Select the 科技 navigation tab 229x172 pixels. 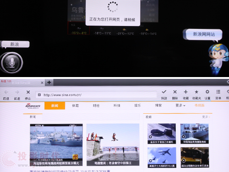pyautogui.click(x=117, y=105)
